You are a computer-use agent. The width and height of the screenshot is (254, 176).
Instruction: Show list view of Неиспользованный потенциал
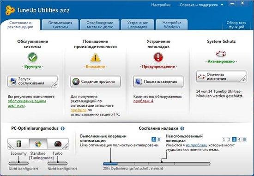click(x=245, y=139)
